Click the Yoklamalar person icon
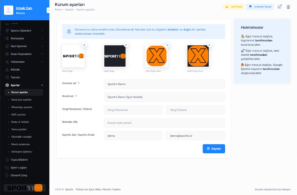The height and width of the screenshot is (195, 297). [7, 62]
